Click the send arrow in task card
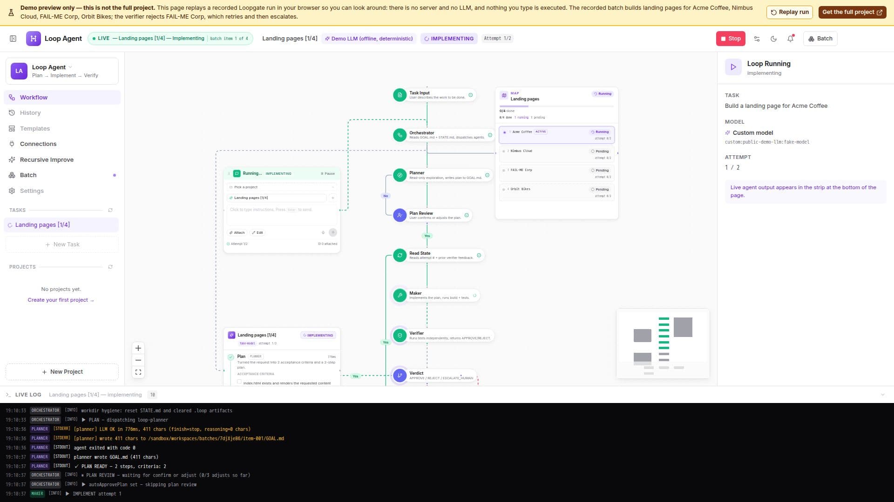Screen dimensions: 894x502 (333, 232)
